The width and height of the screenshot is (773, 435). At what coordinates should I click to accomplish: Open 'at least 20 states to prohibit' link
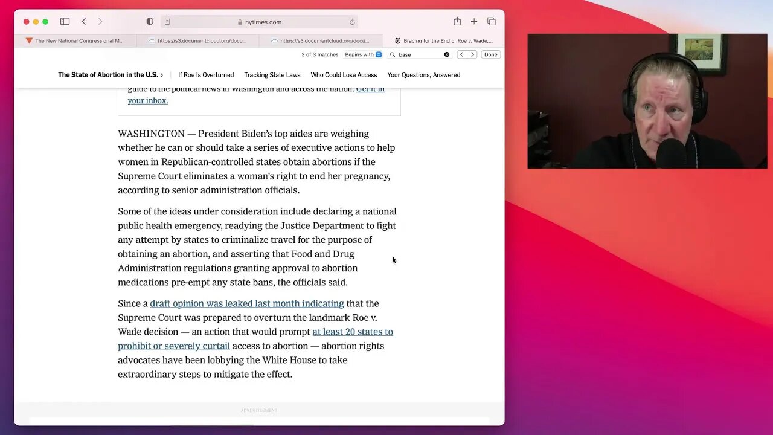(255, 338)
